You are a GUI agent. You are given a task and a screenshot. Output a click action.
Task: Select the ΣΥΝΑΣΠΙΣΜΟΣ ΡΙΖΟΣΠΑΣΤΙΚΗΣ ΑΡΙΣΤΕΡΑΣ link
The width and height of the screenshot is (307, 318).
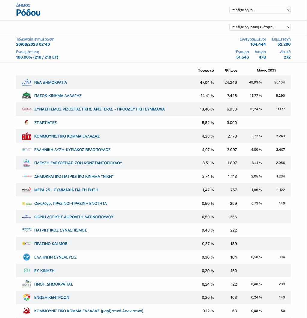pos(100,109)
